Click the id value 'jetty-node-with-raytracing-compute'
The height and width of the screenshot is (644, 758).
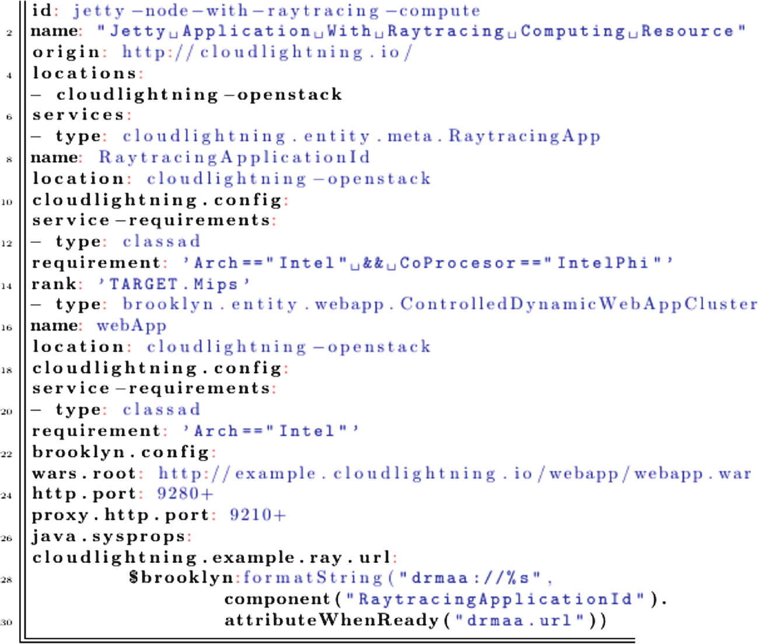(277, 11)
